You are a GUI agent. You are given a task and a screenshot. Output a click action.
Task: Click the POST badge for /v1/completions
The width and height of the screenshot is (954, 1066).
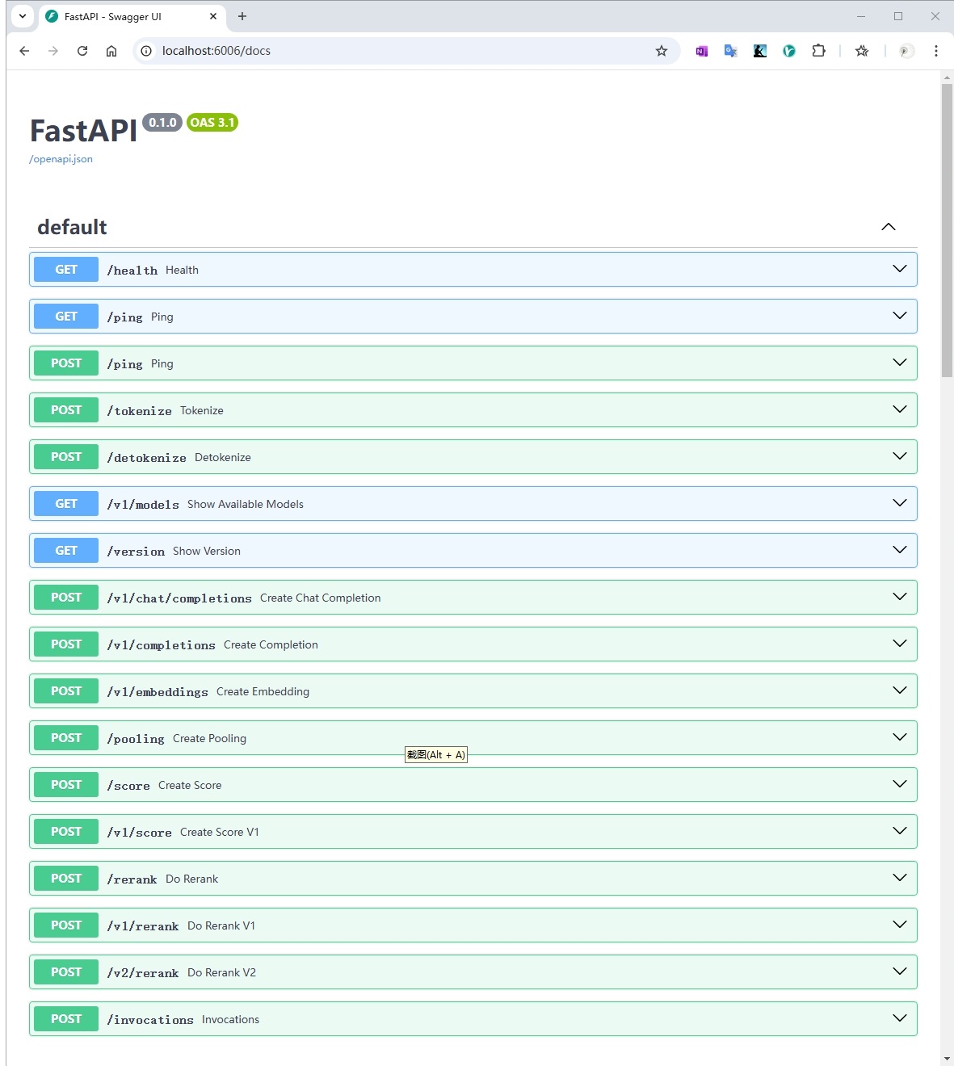point(66,644)
